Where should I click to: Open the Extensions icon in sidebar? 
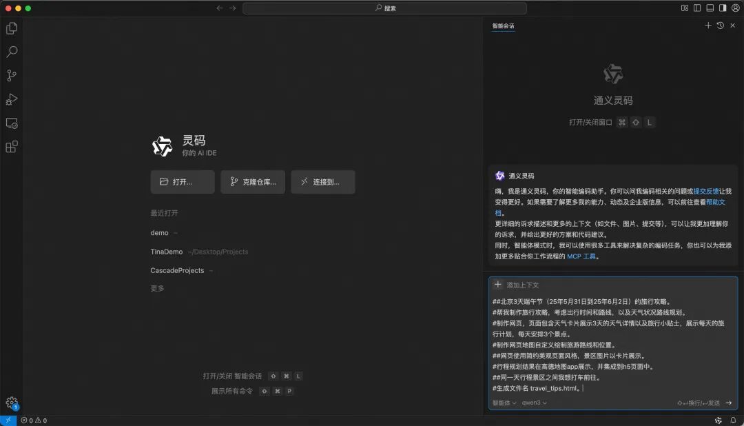point(12,147)
